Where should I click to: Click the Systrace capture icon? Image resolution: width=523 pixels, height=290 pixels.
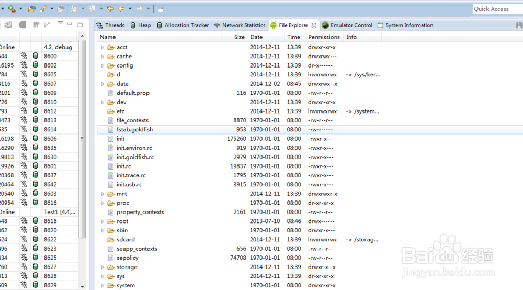(48, 25)
